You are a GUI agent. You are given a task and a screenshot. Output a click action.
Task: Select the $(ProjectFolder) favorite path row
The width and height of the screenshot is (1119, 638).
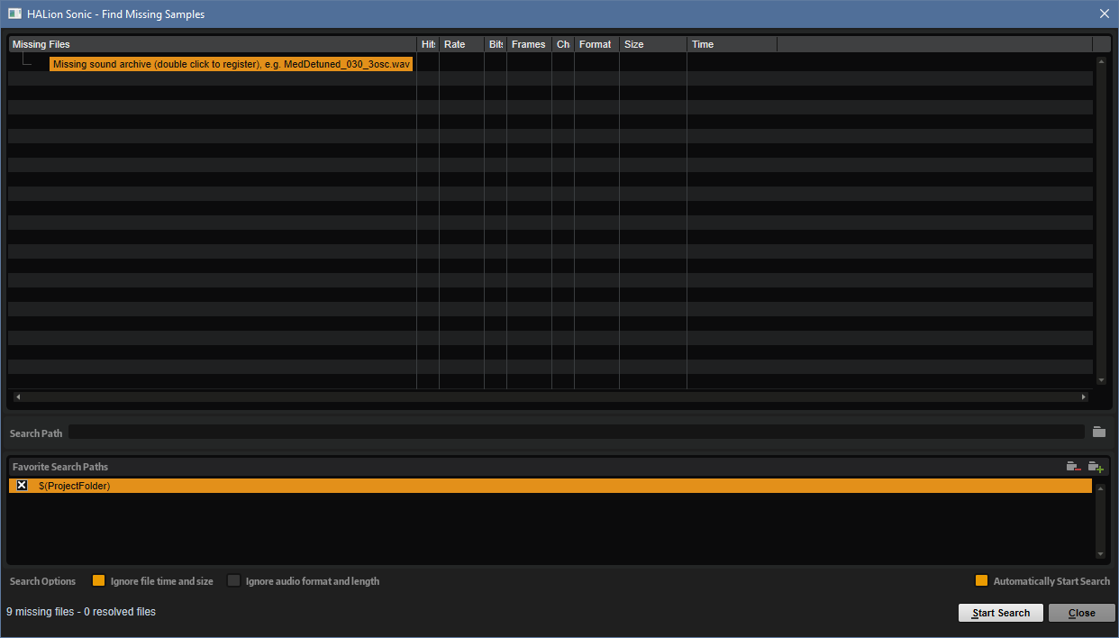(x=550, y=486)
